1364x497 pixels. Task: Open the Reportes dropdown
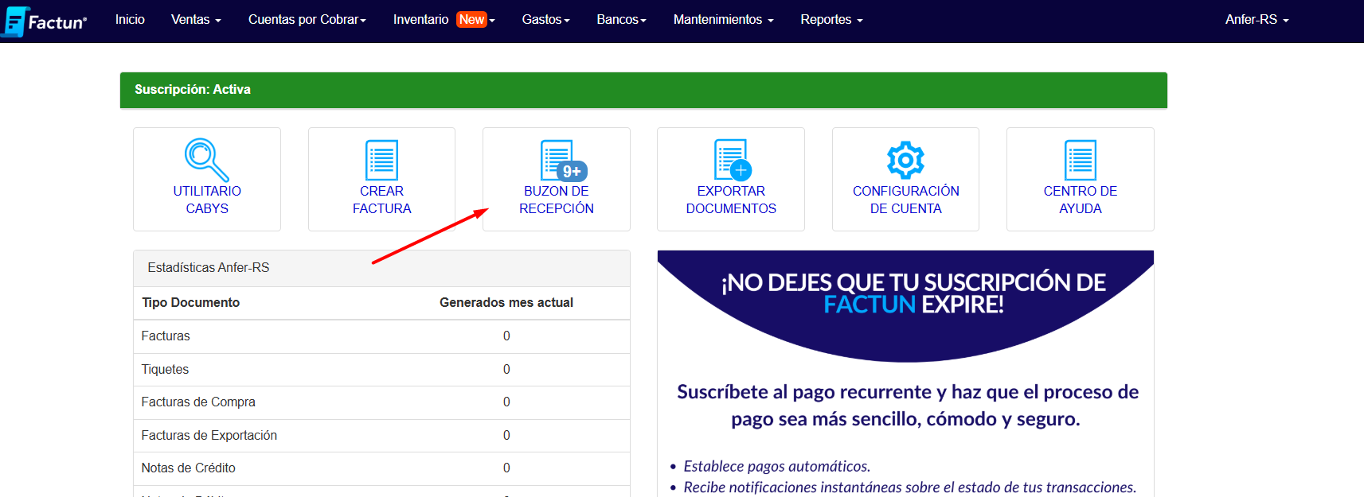coord(831,19)
